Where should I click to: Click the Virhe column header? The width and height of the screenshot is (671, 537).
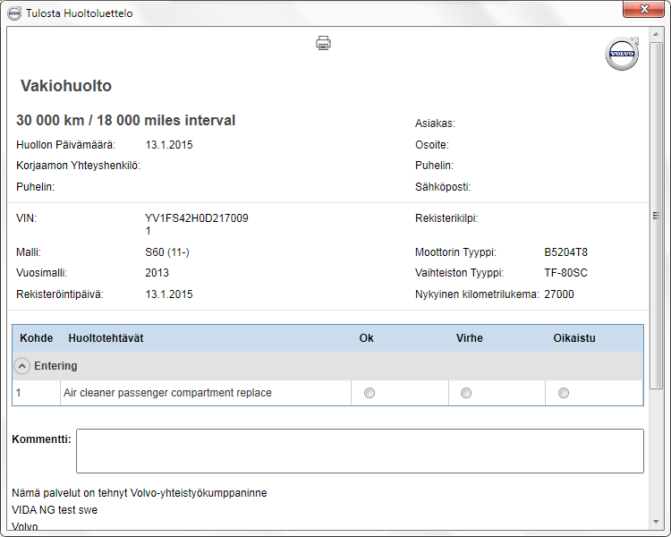[470, 338]
